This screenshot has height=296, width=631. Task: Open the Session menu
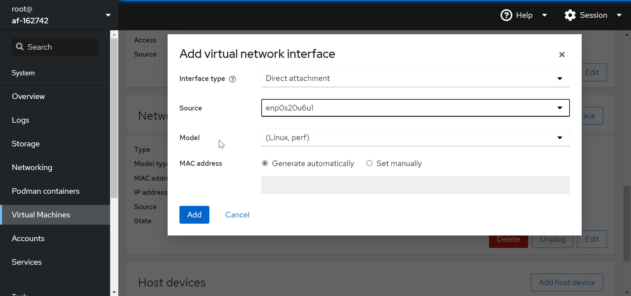pos(593,15)
